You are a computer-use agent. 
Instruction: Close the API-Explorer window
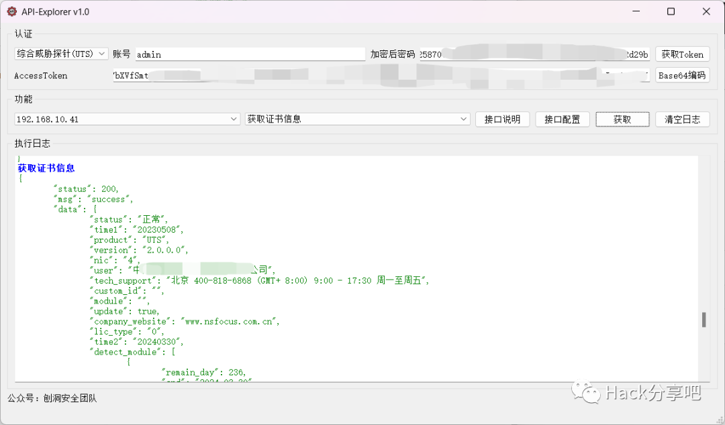[x=706, y=11]
